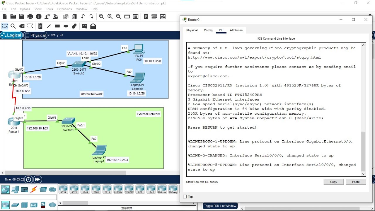Switch to Logical workspace view
This screenshot has width=375, height=211.
[11, 35]
